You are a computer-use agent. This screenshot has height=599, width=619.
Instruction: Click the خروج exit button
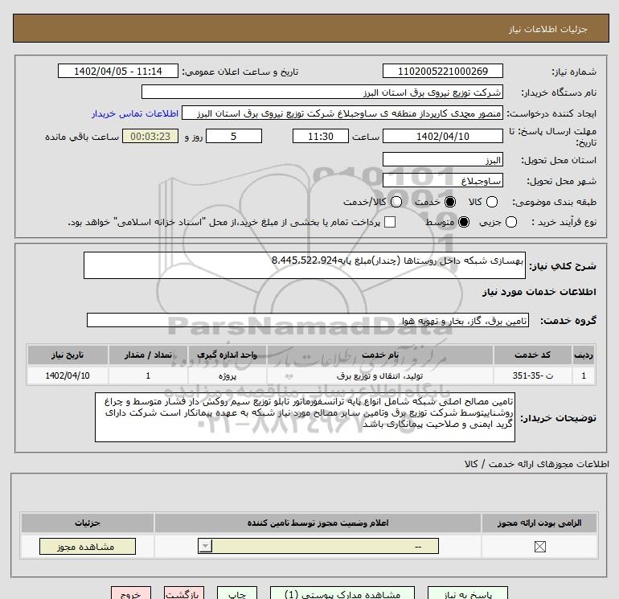tap(131, 593)
